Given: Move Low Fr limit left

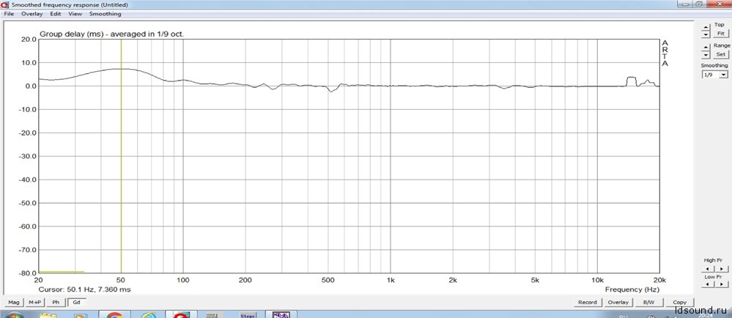Looking at the screenshot, I should (x=708, y=284).
